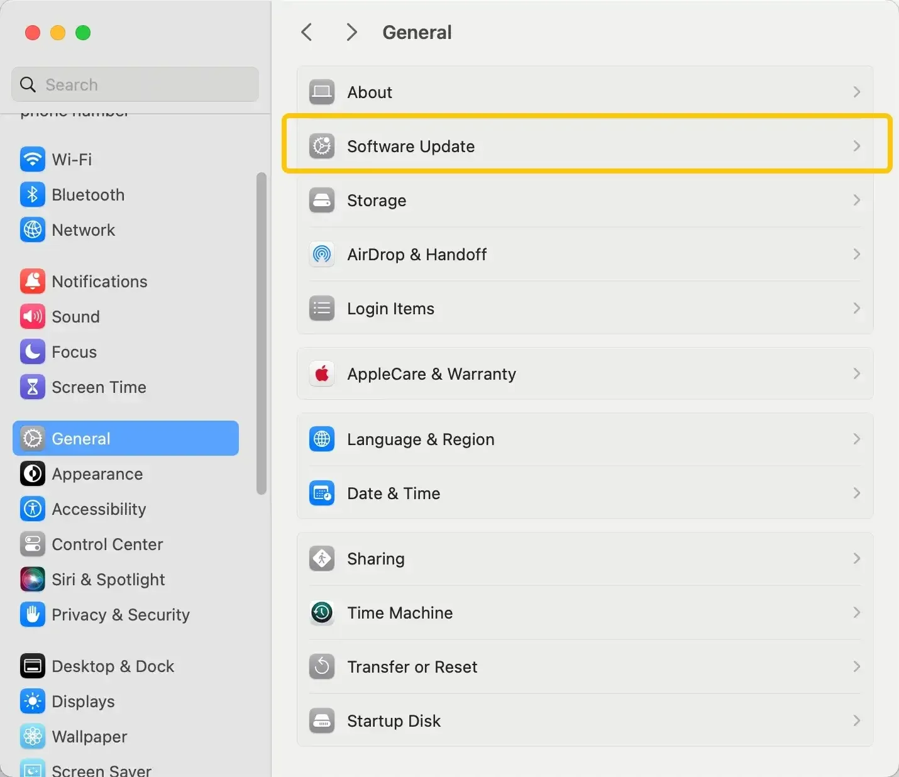899x777 pixels.
Task: Click the Appearance icon in sidebar
Action: 32,473
